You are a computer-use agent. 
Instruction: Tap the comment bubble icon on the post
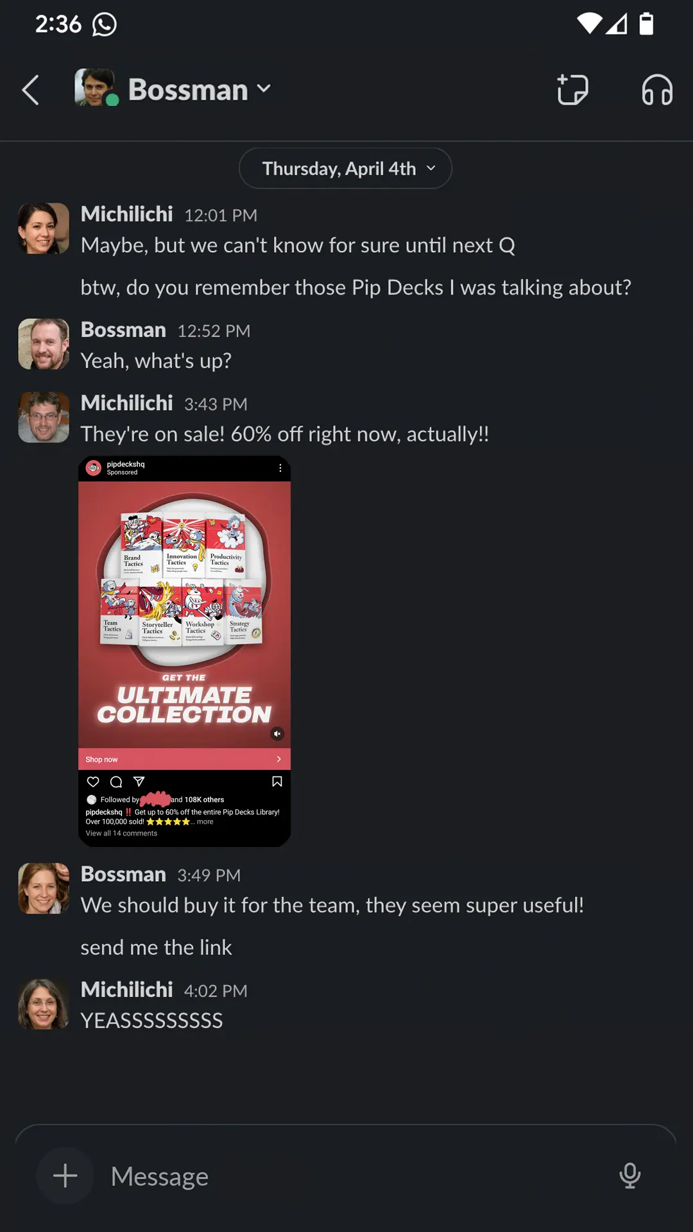[x=116, y=782]
